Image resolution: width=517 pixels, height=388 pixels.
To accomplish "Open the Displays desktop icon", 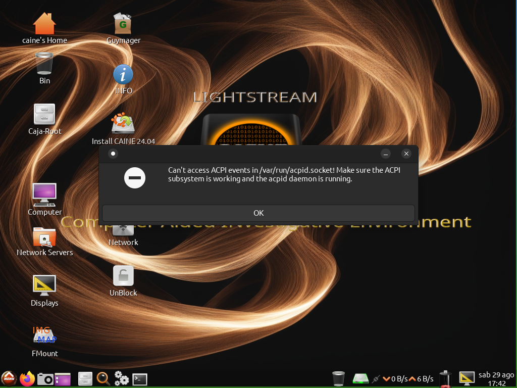I will click(x=44, y=291).
